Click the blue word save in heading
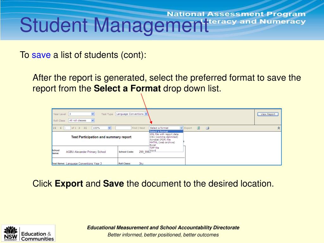The image size is (324, 243). click(x=41, y=55)
